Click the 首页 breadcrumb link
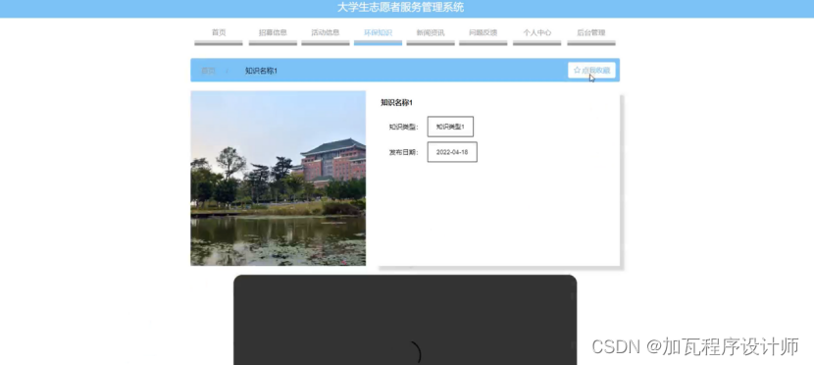Image resolution: width=814 pixels, height=365 pixels. [x=208, y=71]
